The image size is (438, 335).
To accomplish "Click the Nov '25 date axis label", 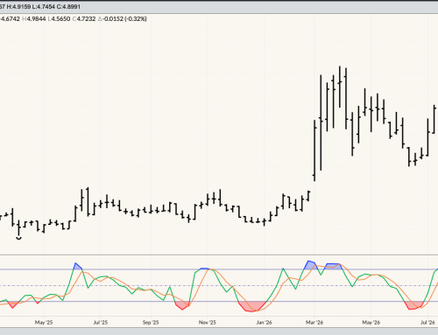I will (208, 323).
